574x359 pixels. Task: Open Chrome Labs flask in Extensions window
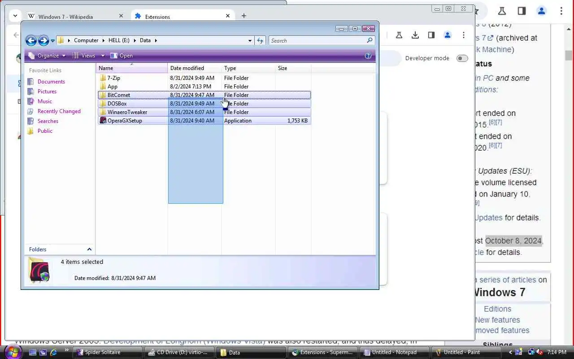tap(399, 35)
